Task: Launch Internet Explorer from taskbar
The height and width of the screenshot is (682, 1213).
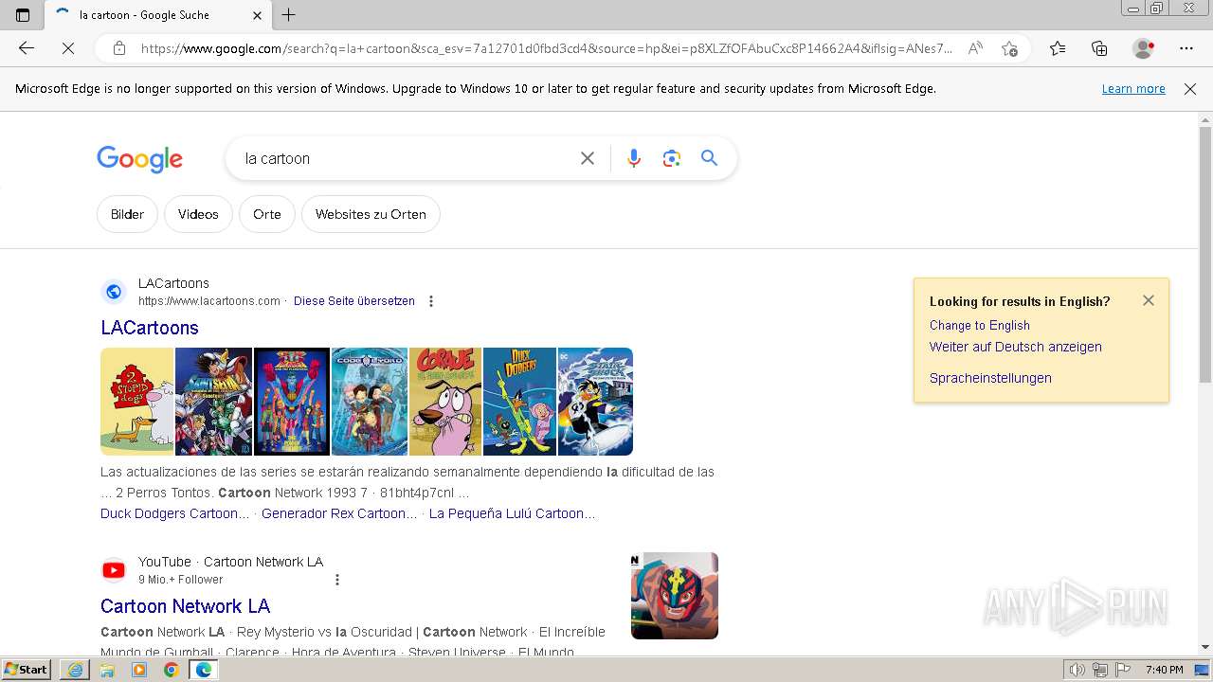Action: point(75,670)
